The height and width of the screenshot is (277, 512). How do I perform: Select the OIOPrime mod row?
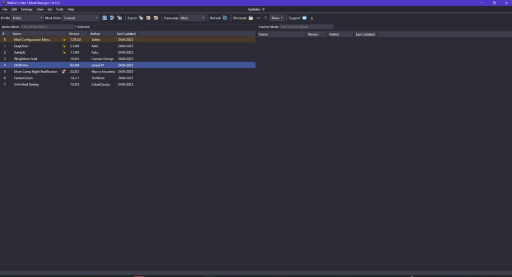click(127, 65)
